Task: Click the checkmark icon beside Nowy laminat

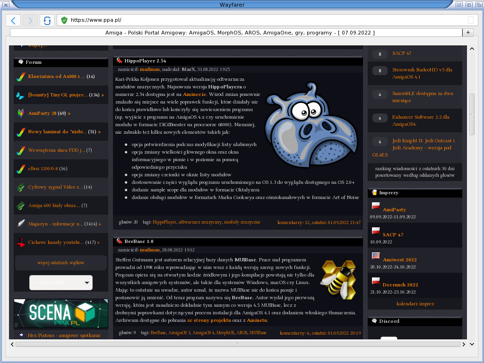Action: point(21,132)
